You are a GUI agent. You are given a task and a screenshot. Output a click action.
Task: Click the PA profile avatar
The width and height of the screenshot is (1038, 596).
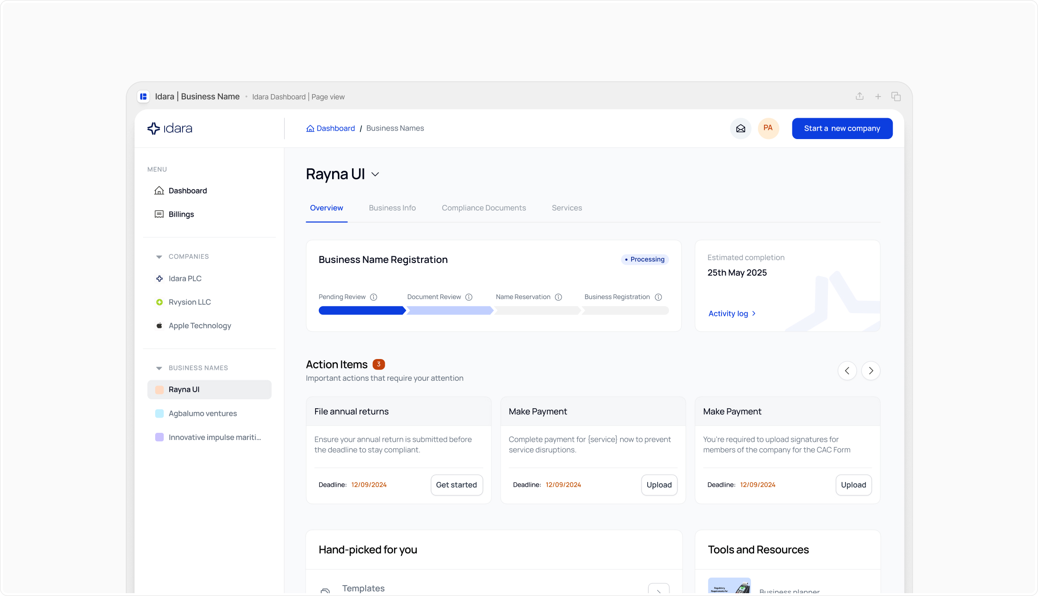(x=768, y=128)
